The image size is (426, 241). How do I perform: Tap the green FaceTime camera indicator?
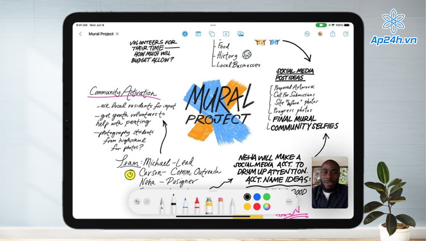pos(321,25)
